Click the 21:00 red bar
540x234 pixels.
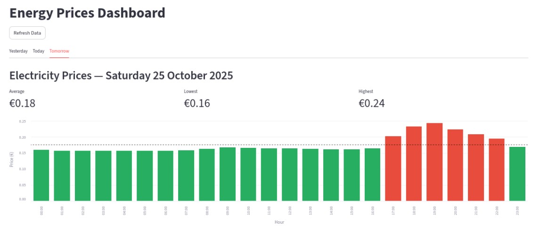tap(476, 168)
